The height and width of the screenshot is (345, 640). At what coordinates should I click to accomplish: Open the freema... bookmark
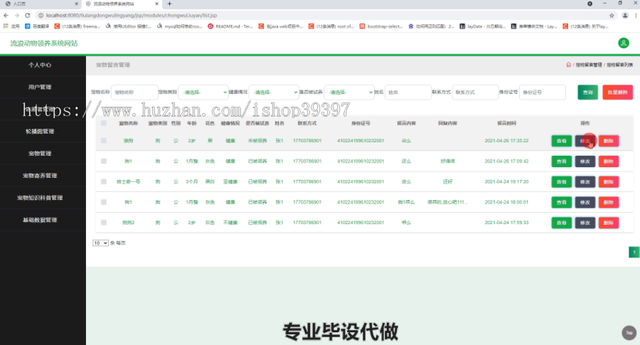pyautogui.click(x=77, y=26)
